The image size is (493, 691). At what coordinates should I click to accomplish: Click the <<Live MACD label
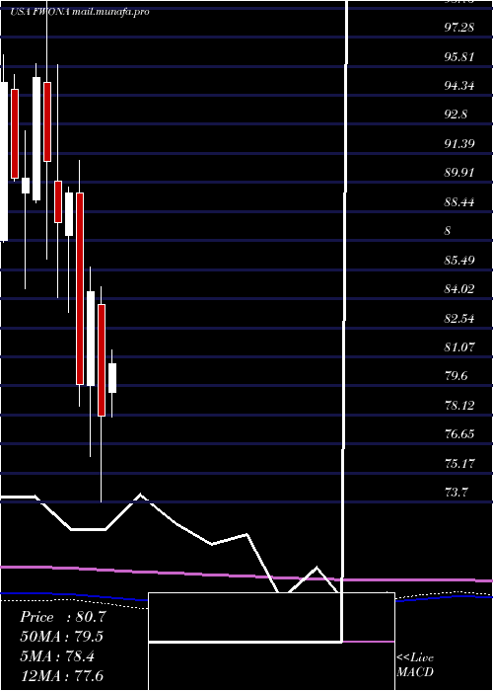[x=415, y=665]
